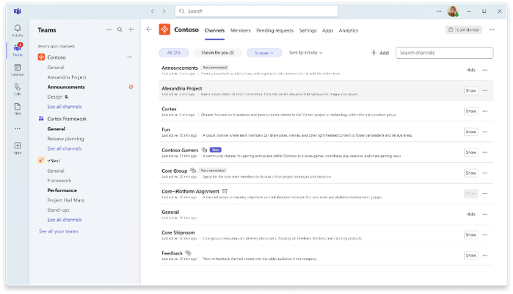Show the Alexandria Project channel
This screenshot has width=513, height=294.
tap(470, 91)
